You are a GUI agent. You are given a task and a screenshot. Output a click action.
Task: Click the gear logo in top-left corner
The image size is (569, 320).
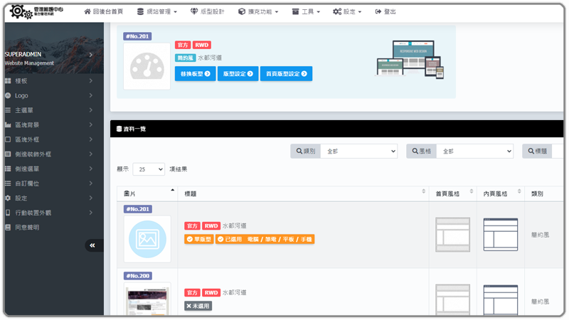(18, 11)
